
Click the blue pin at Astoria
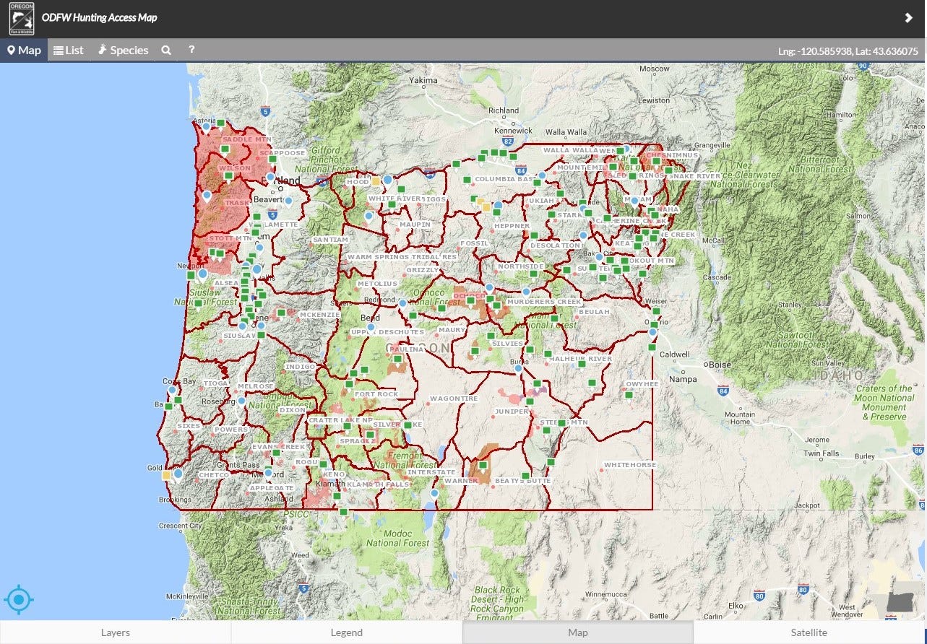206,126
